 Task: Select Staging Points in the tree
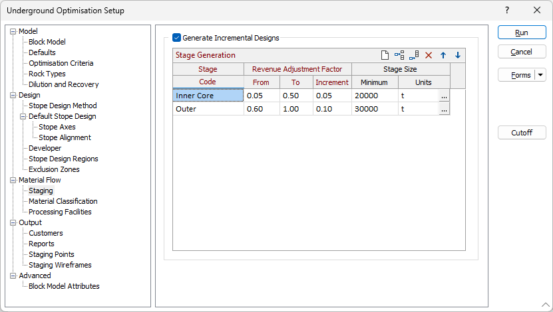51,254
